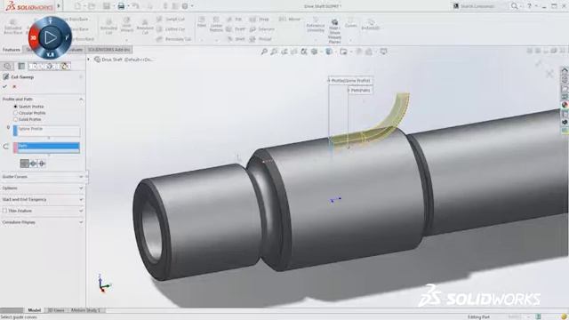Cancel Cut-Sweep with red X
Image resolution: width=569 pixels, height=320 pixels.
pos(14,86)
